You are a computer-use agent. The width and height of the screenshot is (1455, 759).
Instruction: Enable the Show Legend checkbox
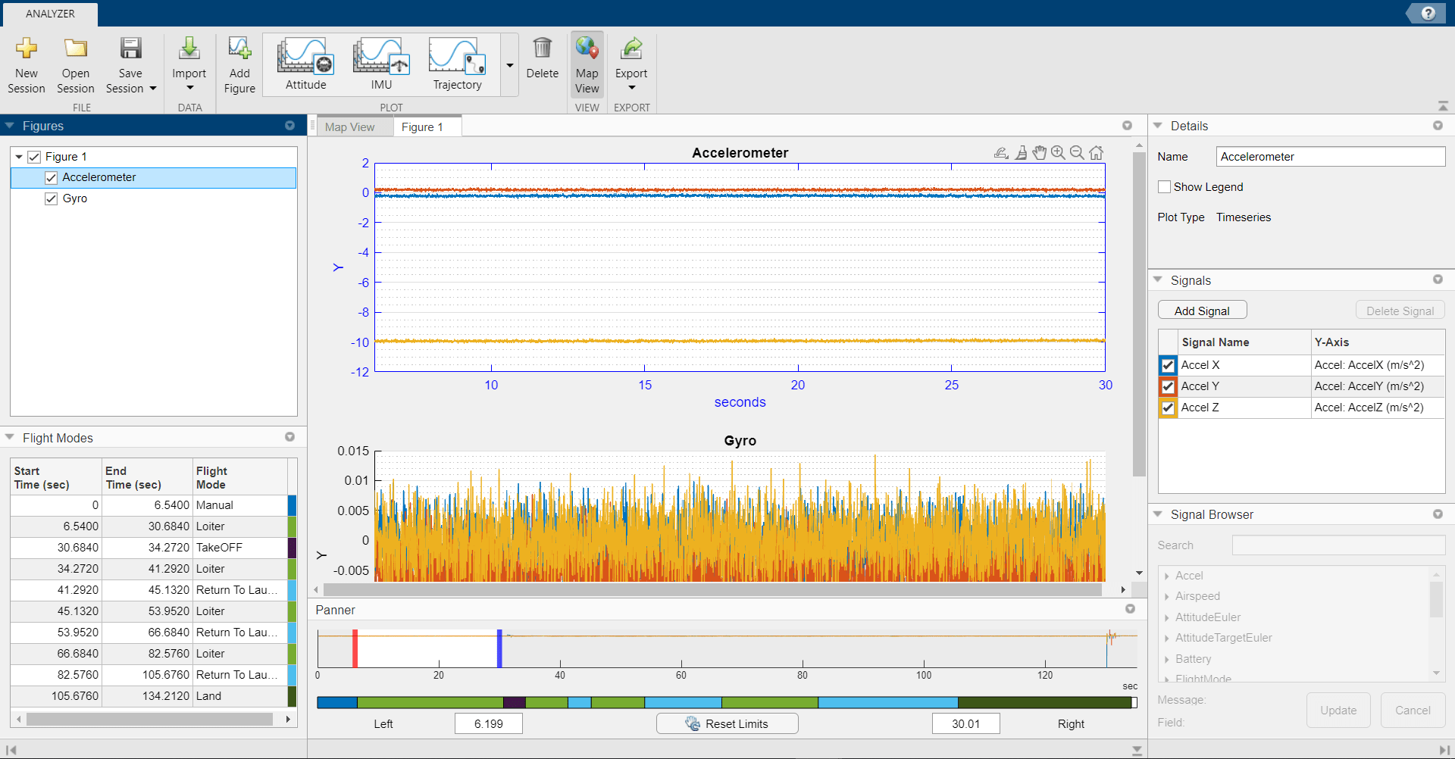(x=1165, y=187)
